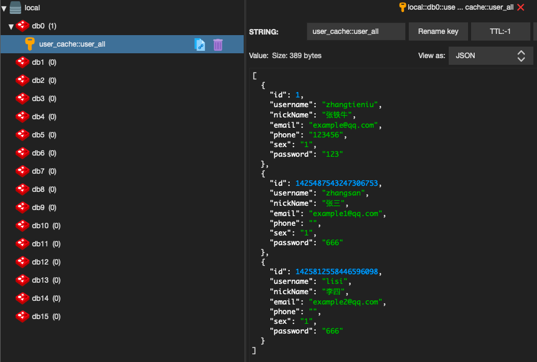537x362 pixels.
Task: Click the nickName value "李四"
Action: tap(333, 292)
